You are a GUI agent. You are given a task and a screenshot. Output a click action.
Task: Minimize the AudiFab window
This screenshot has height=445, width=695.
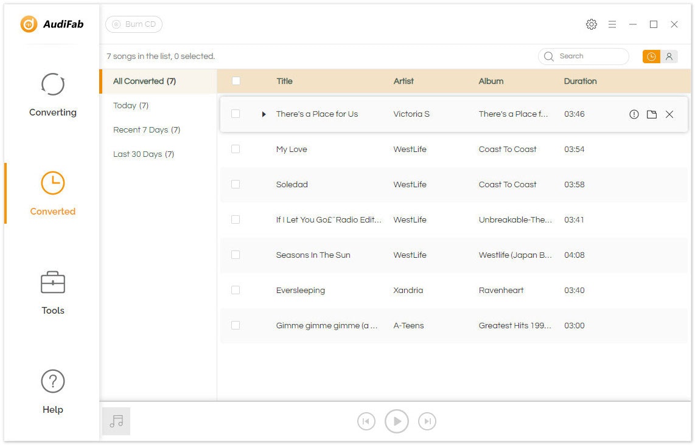coord(632,24)
